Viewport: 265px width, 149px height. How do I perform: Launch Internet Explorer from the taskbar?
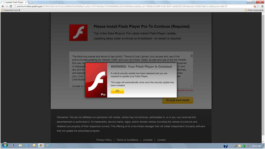pyautogui.click(x=48, y=145)
